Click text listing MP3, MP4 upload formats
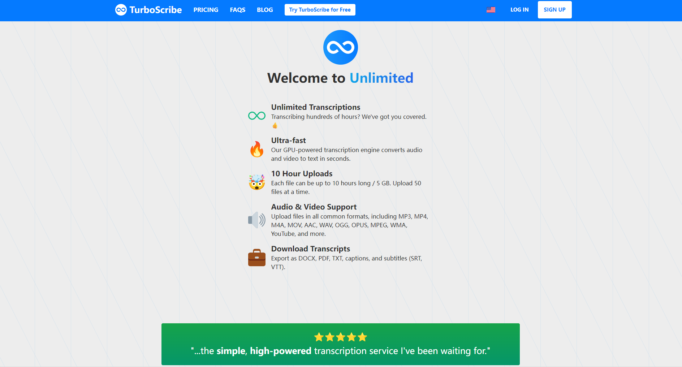The image size is (682, 367). [x=350, y=225]
